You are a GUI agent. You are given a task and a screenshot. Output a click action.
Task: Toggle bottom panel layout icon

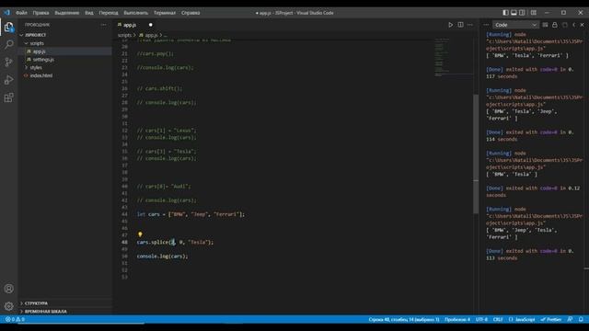pos(514,13)
